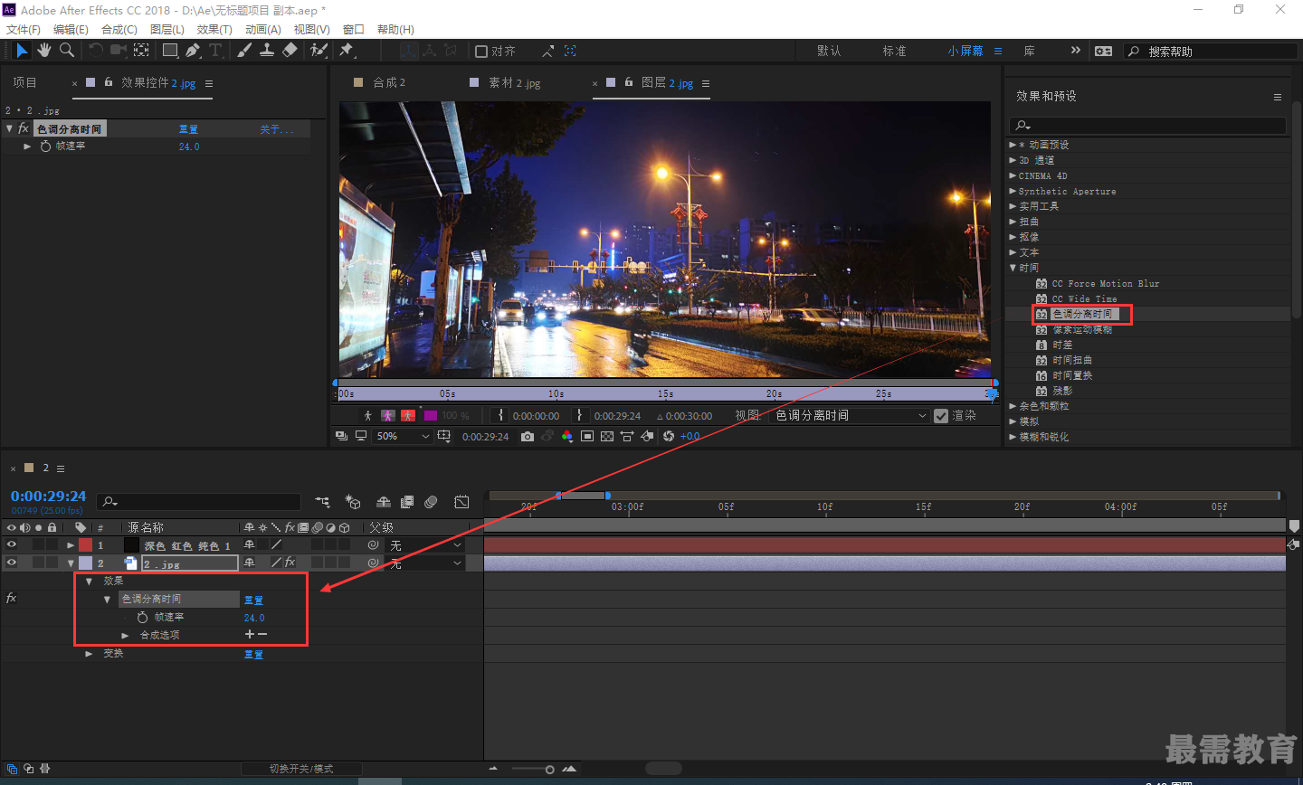Uncheck the 渲染 render checkbox

click(941, 416)
